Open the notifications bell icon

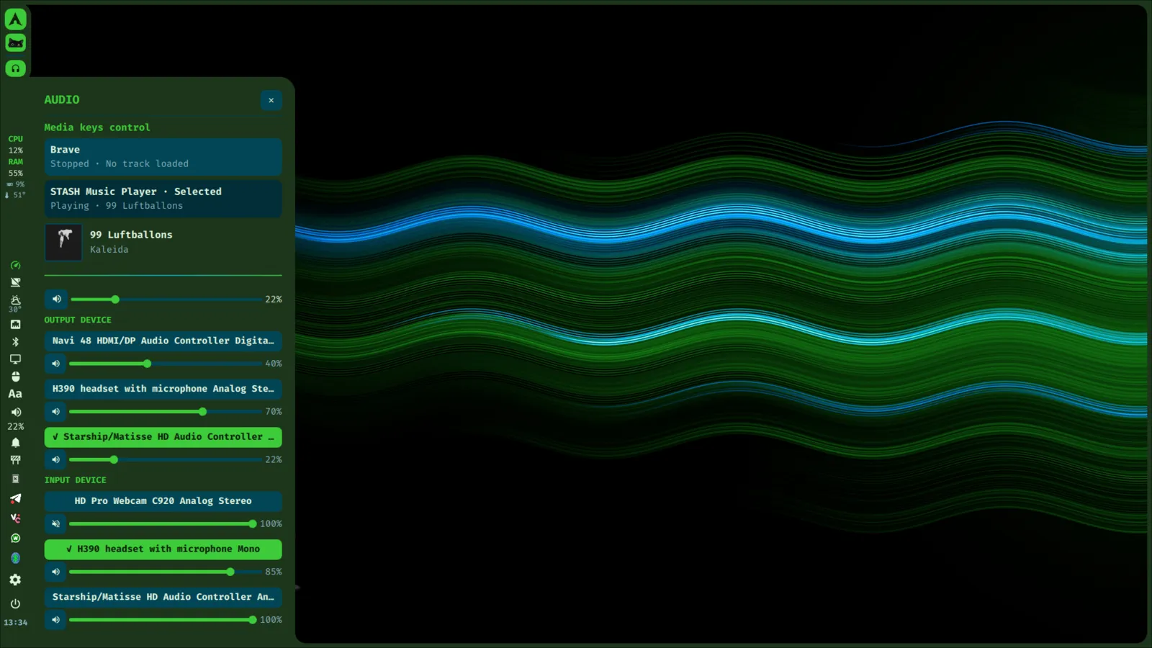click(x=15, y=443)
